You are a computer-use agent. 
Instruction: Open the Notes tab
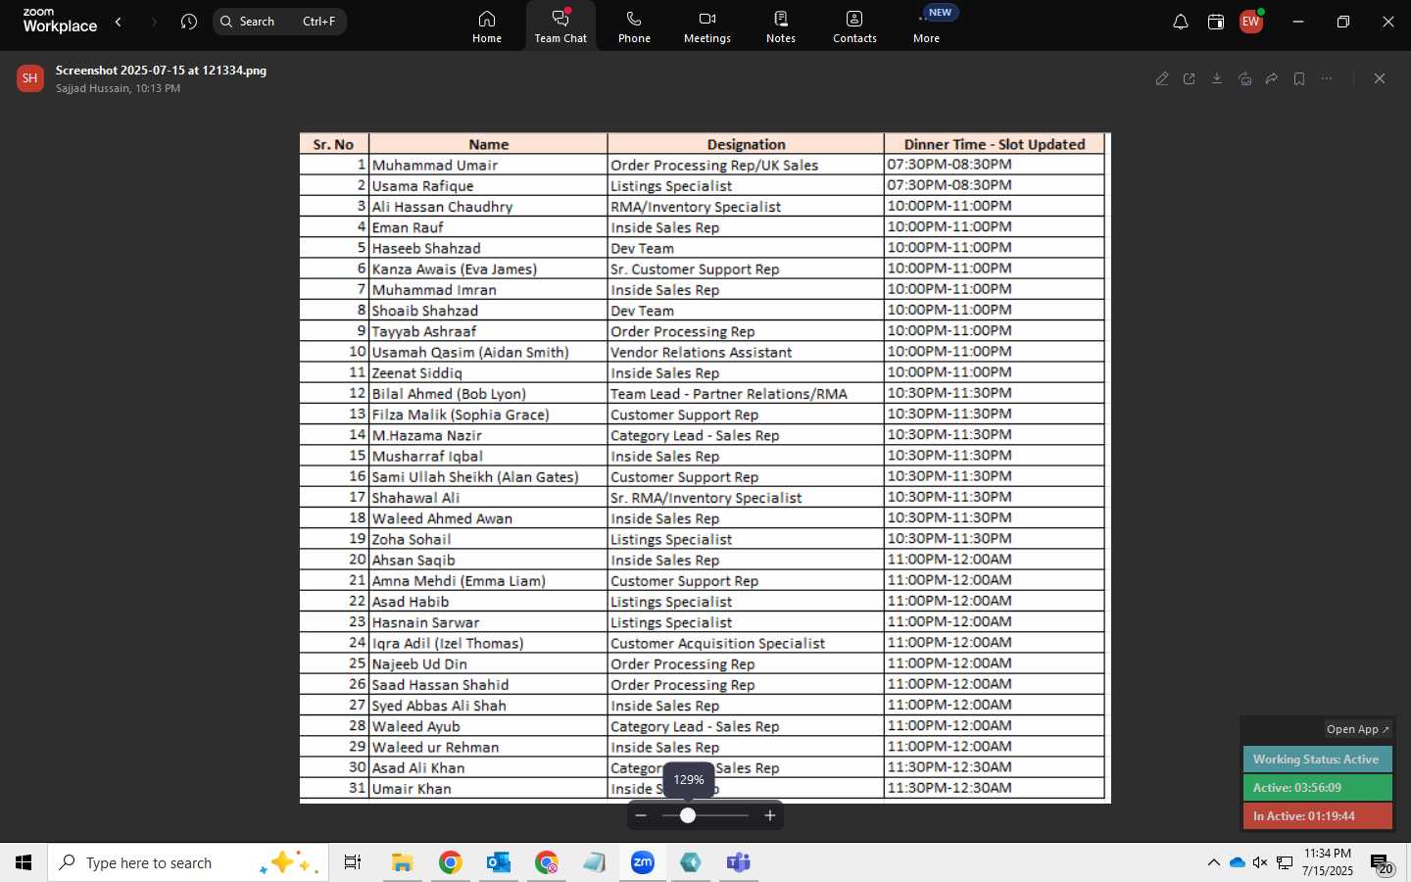pos(781,26)
